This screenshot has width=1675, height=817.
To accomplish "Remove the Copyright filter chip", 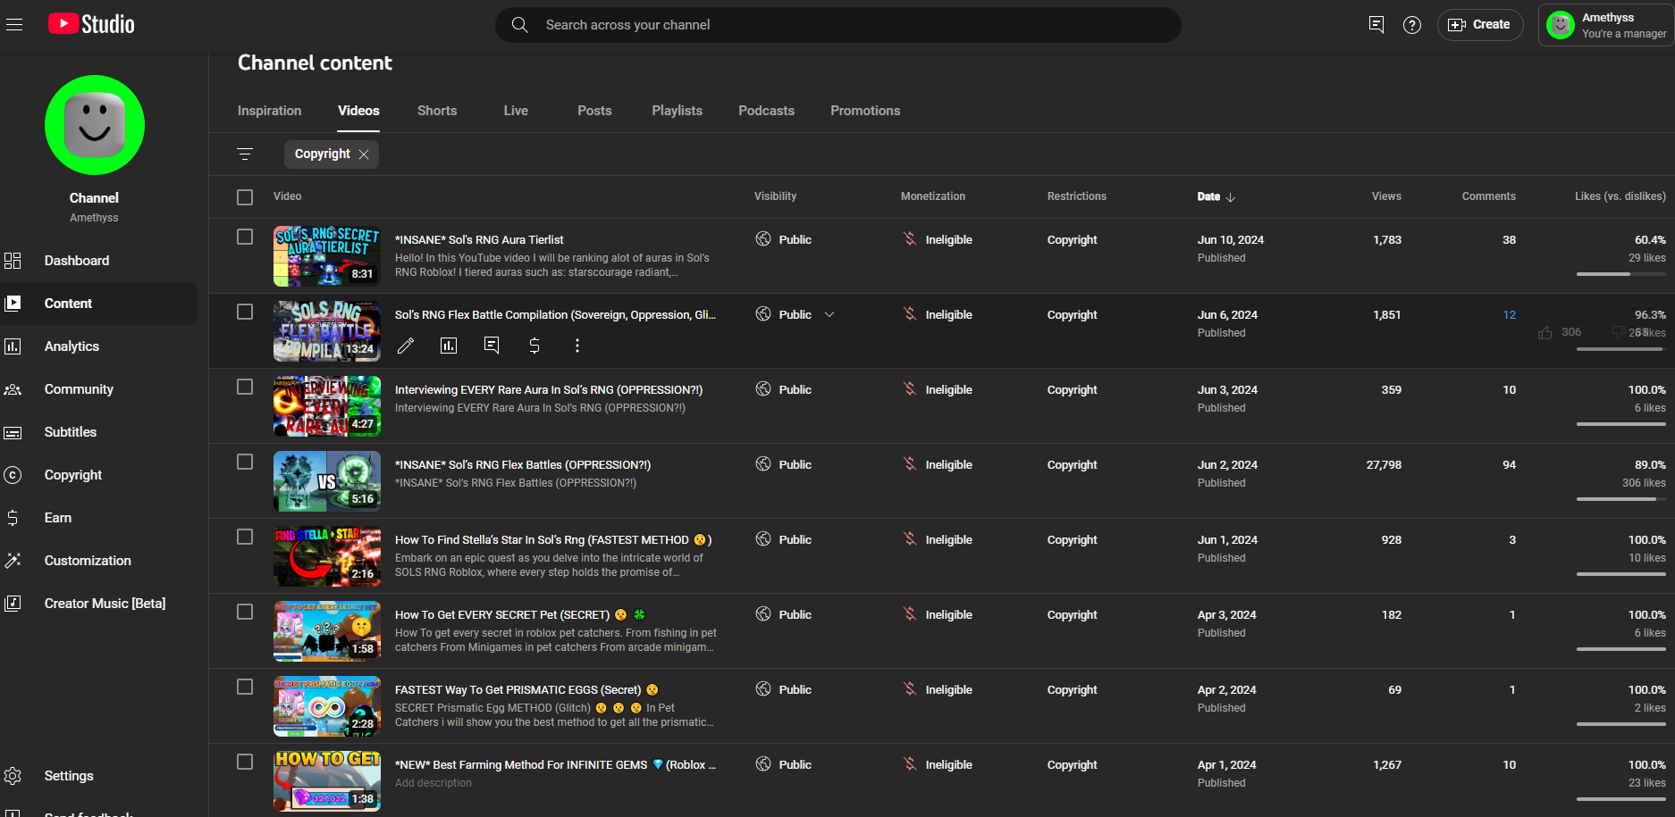I will (x=364, y=154).
